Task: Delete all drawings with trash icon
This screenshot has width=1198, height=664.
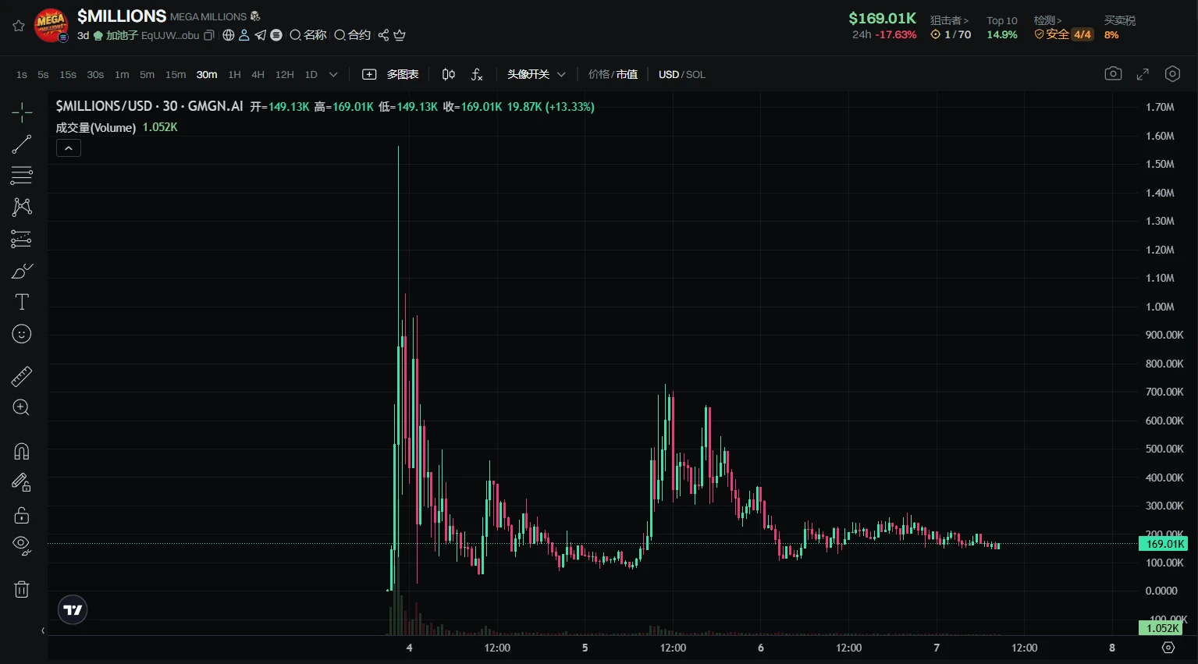Action: 22,589
